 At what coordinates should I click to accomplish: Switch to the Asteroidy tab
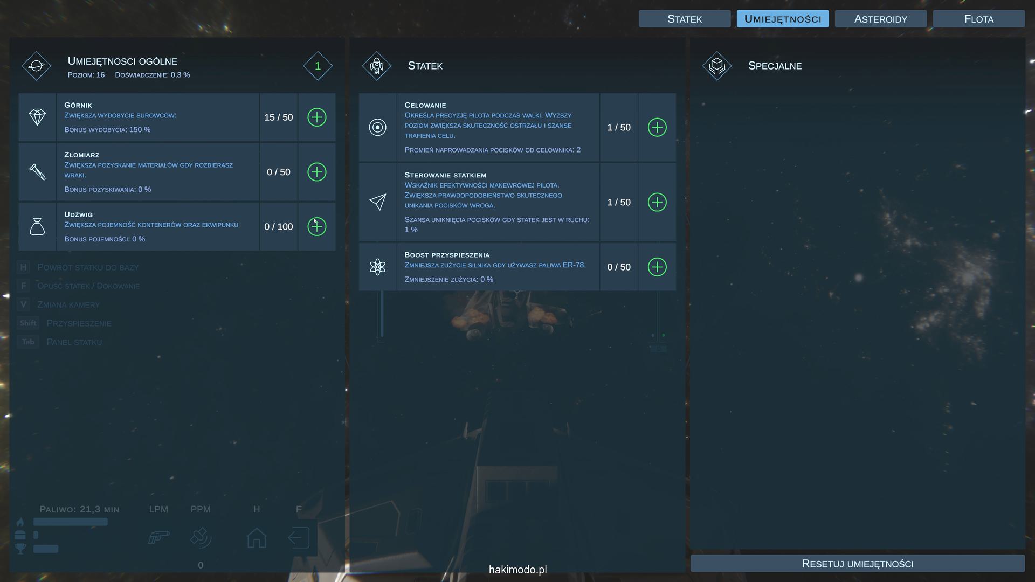tap(880, 19)
